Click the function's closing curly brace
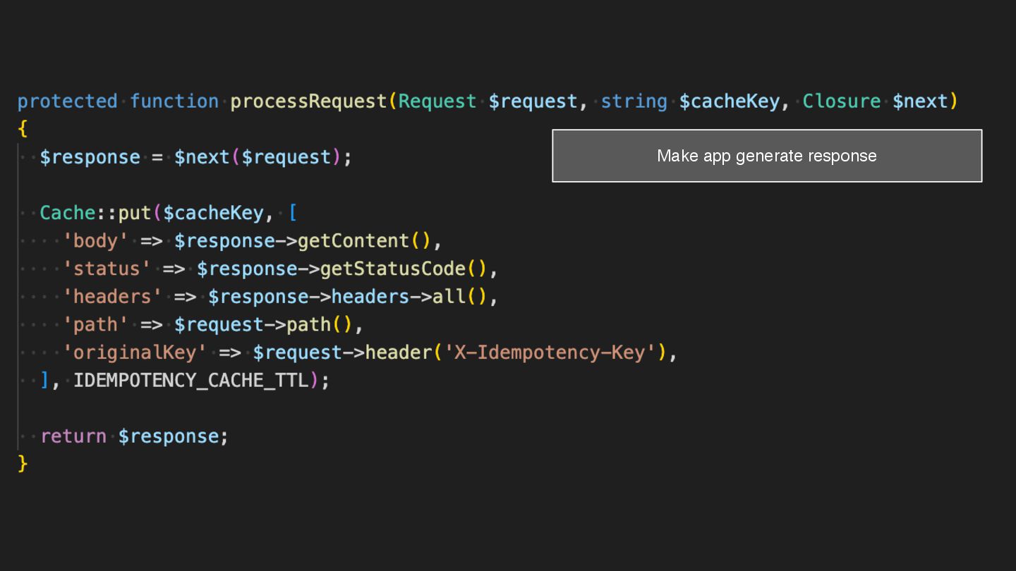Screen dimensions: 1016x571 pos(23,463)
